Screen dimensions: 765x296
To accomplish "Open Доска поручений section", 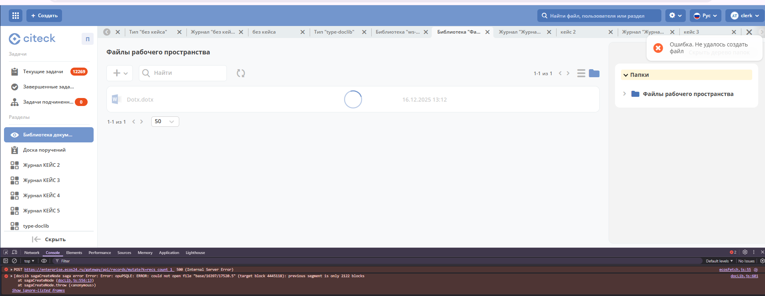I will pos(44,150).
